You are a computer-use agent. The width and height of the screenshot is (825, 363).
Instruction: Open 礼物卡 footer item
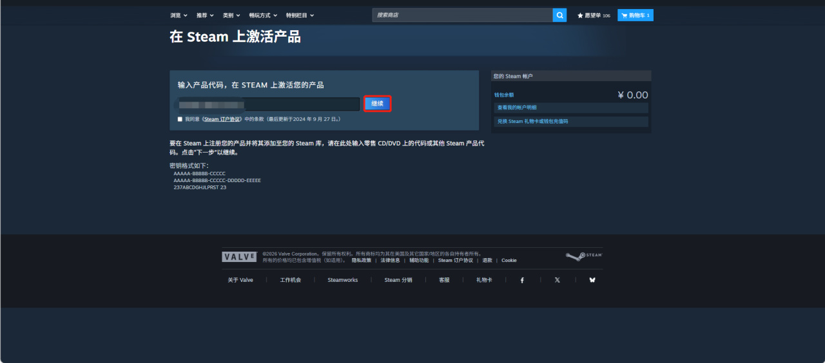pyautogui.click(x=484, y=280)
